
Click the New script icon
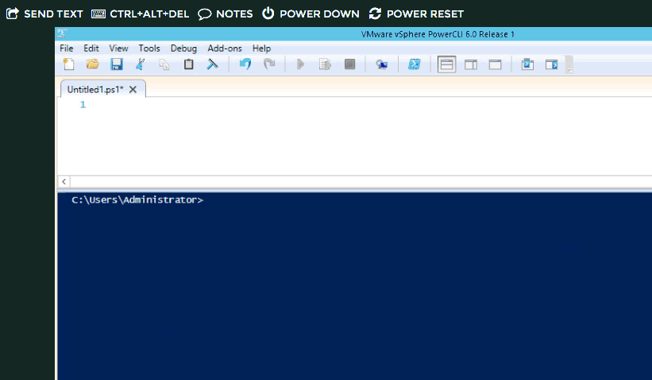pos(69,64)
